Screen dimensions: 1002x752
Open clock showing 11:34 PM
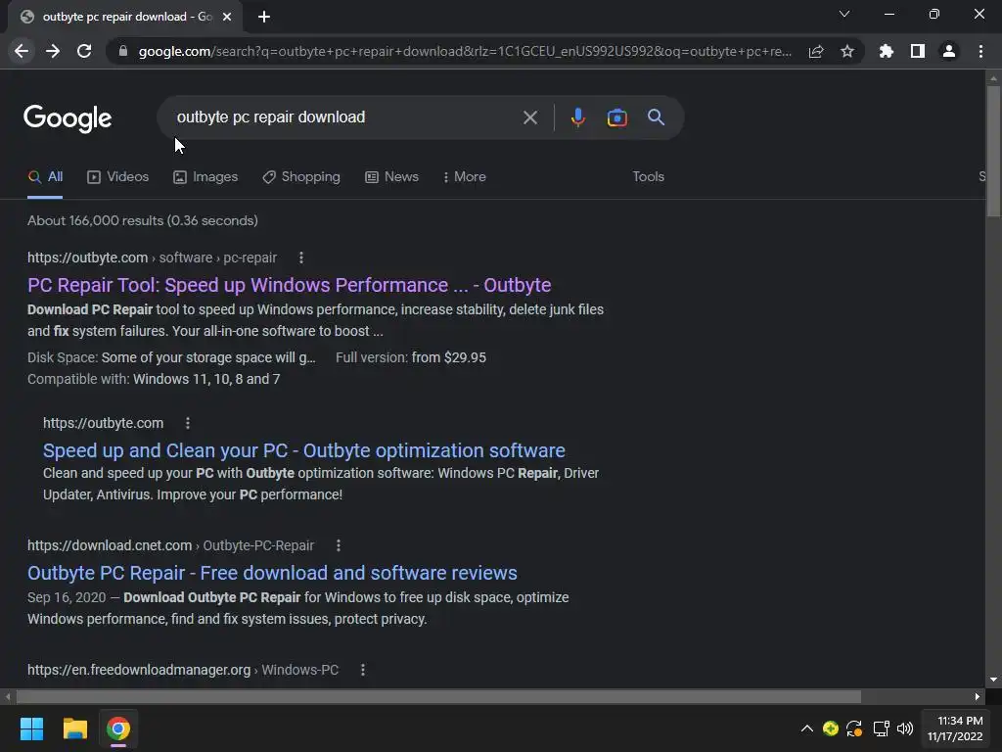click(955, 728)
